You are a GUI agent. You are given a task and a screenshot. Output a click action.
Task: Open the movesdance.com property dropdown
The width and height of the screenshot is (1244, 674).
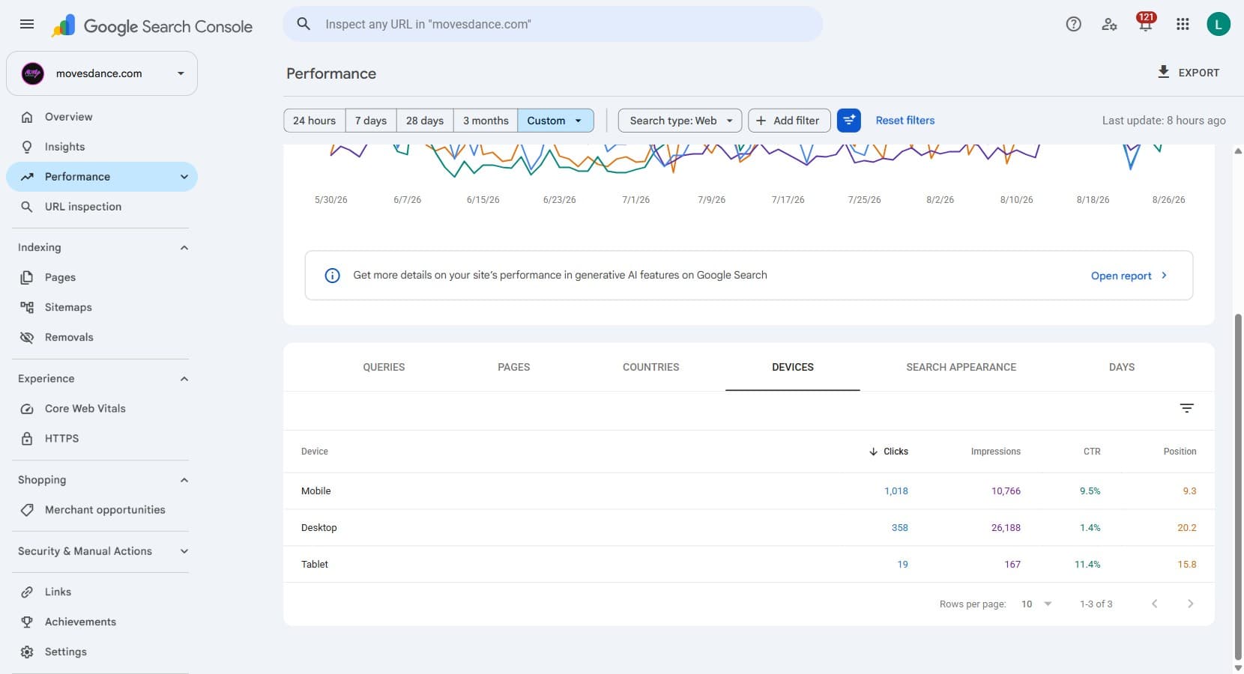coord(102,73)
